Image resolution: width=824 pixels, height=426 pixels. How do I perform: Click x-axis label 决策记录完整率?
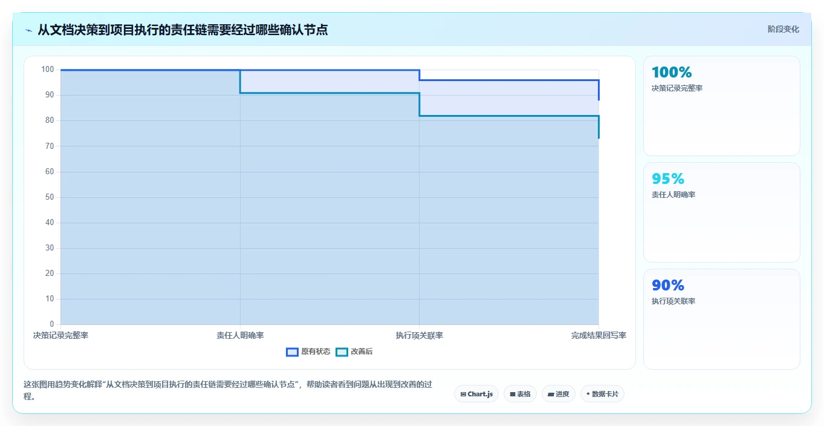point(60,335)
